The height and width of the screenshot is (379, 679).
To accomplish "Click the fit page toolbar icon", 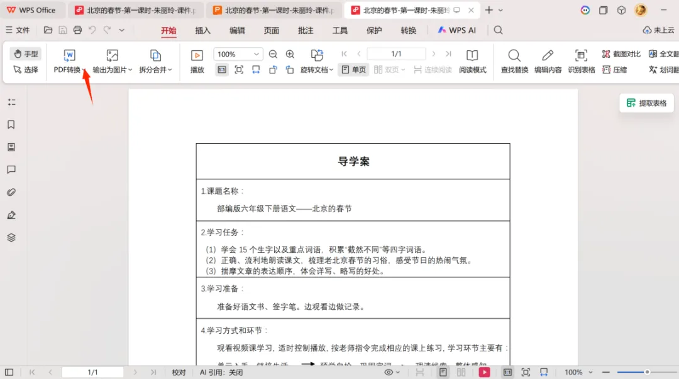I will (x=239, y=70).
